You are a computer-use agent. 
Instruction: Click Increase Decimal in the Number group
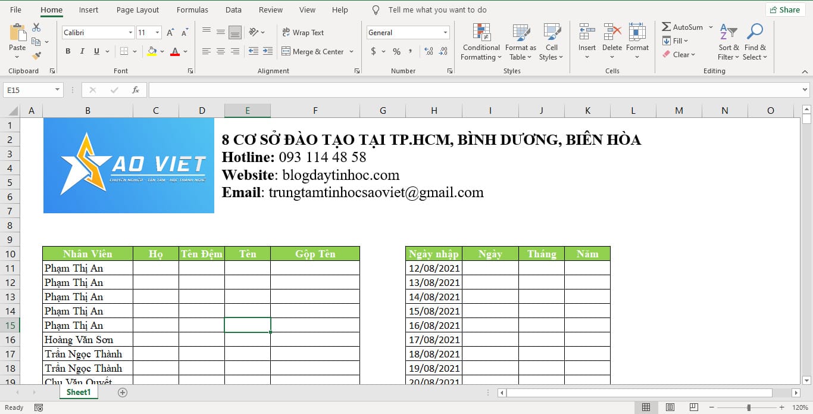pos(429,51)
